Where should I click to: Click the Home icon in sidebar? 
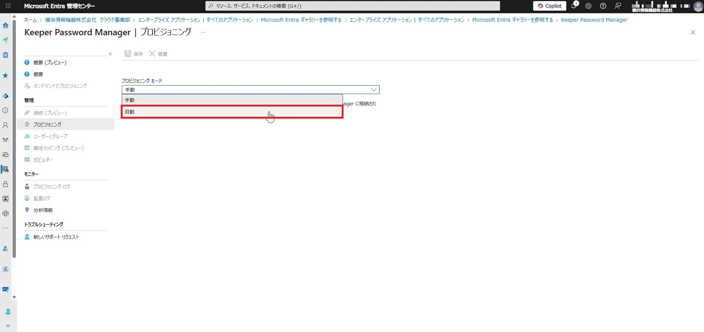click(x=5, y=26)
